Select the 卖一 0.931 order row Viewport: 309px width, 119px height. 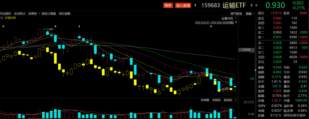pyautogui.click(x=283, y=37)
